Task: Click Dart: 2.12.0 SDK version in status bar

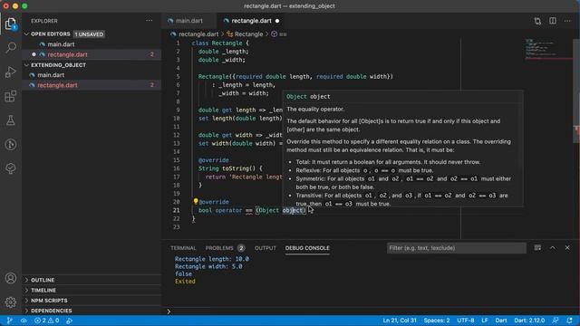Action: (529, 321)
